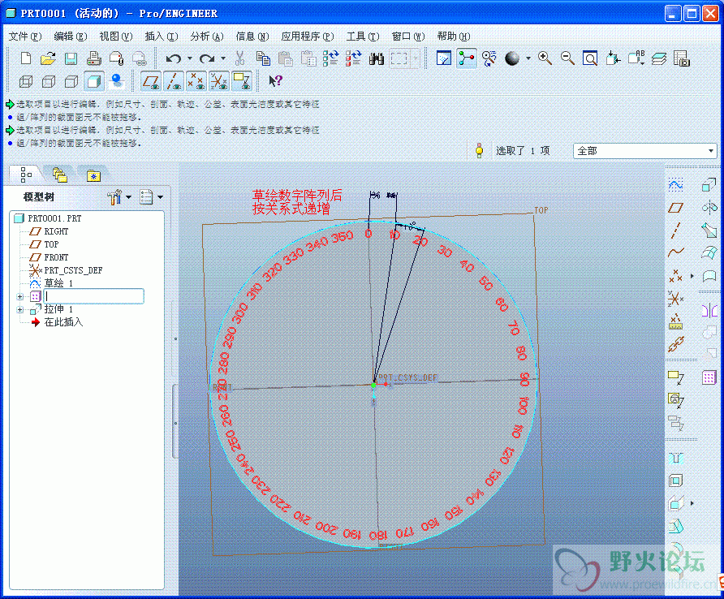Select the extrude tool icon

(709, 185)
